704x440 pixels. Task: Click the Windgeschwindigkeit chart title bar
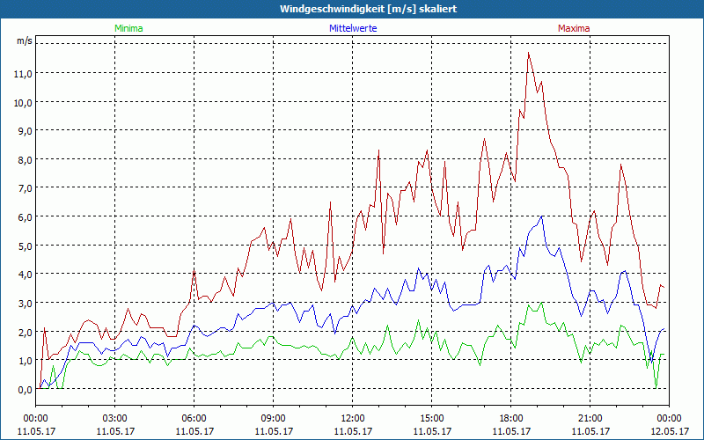click(x=352, y=9)
